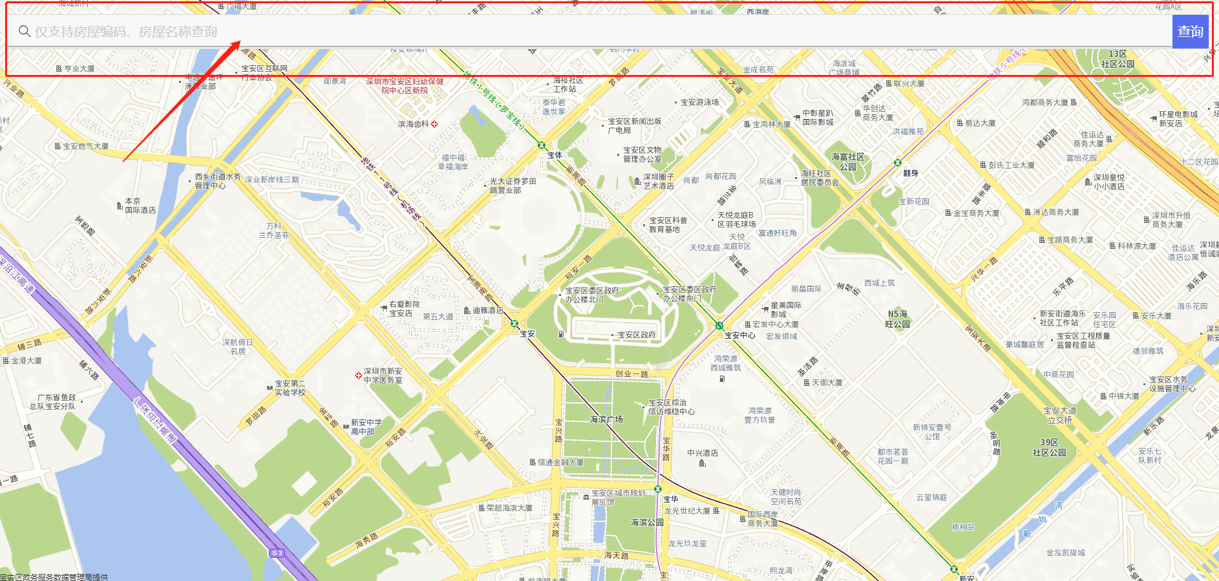Image resolution: width=1219 pixels, height=581 pixels.
Task: Click the 荣超滨海大厦 building icon
Action: point(482,508)
